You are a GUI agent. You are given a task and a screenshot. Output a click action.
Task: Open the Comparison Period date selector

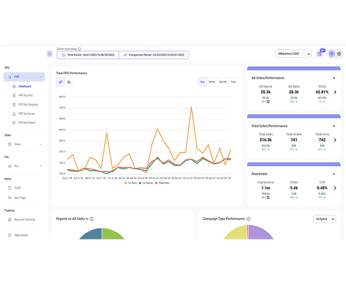click(154, 55)
